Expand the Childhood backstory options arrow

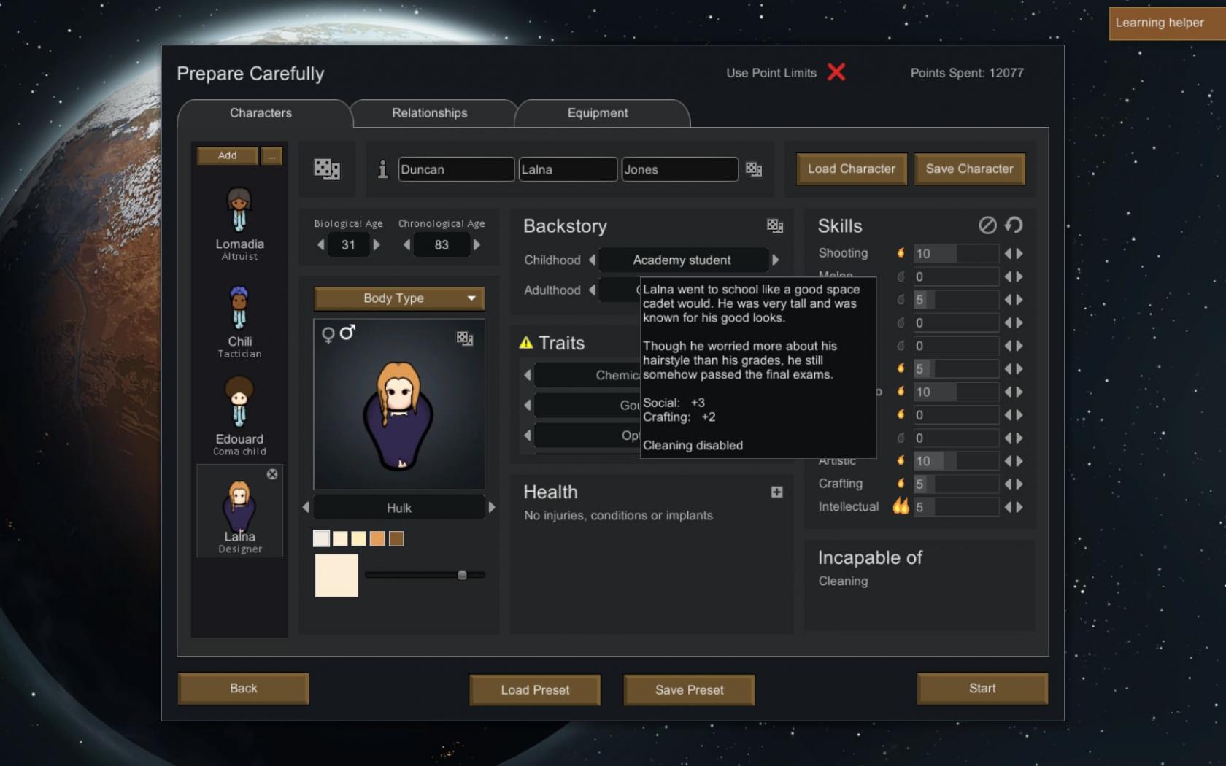tap(776, 260)
